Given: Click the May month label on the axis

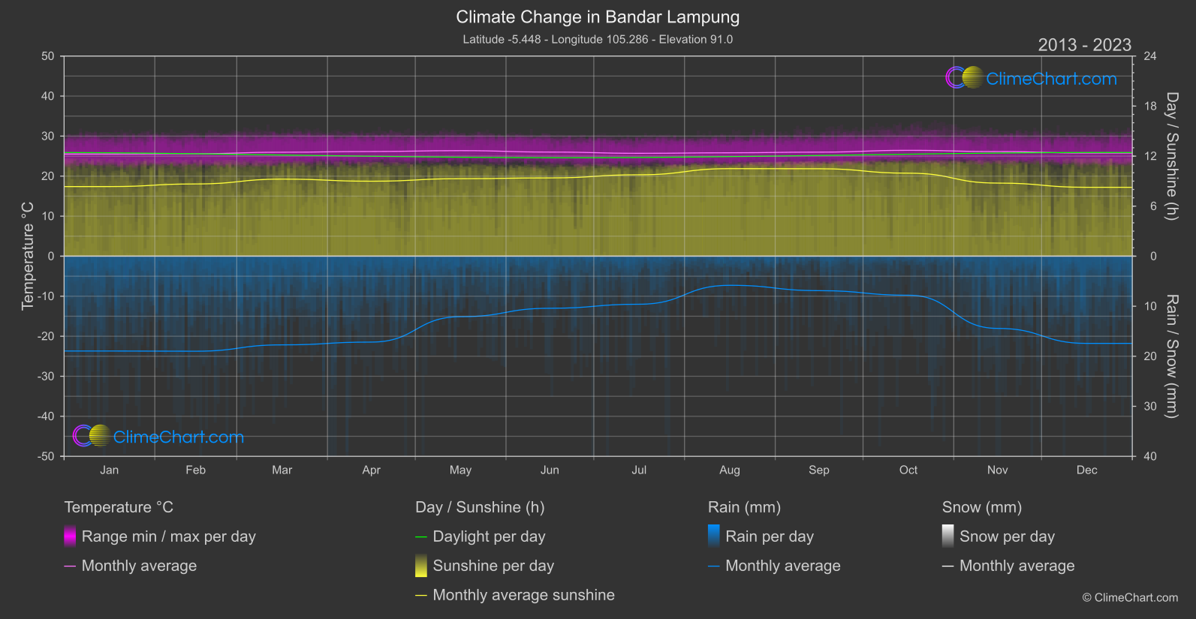Looking at the screenshot, I should [460, 470].
